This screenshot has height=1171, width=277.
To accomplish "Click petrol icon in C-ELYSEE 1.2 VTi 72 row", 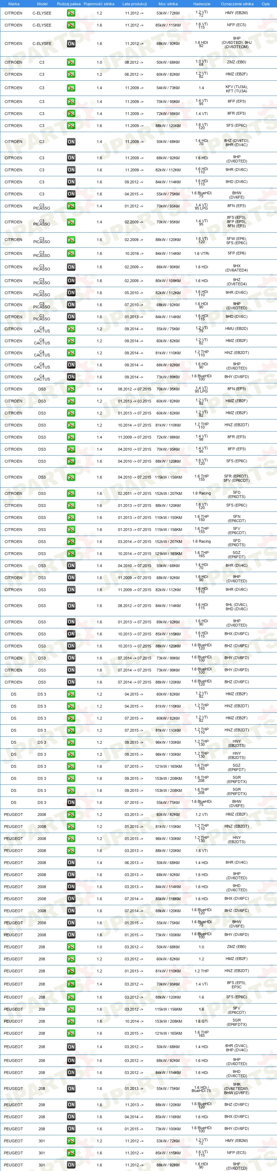I will click(71, 13).
